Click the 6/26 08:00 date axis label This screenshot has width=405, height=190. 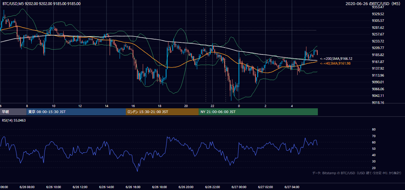[x=27, y=187]
